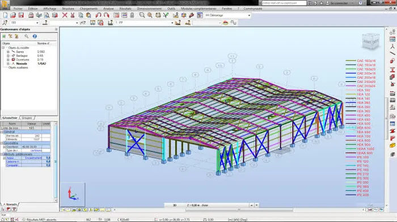Select the Bardages tree item
This screenshot has height=222, width=397.
click(22, 56)
